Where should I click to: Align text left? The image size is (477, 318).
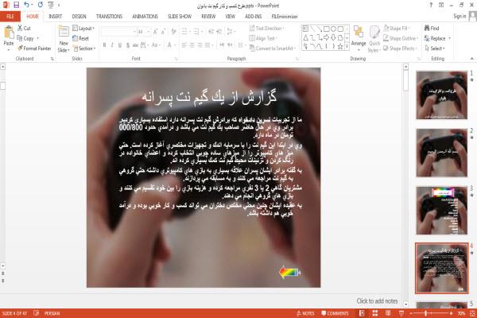(184, 45)
